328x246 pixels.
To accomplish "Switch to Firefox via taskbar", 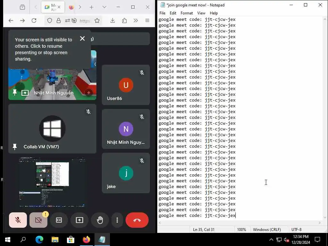I will pos(86,240).
